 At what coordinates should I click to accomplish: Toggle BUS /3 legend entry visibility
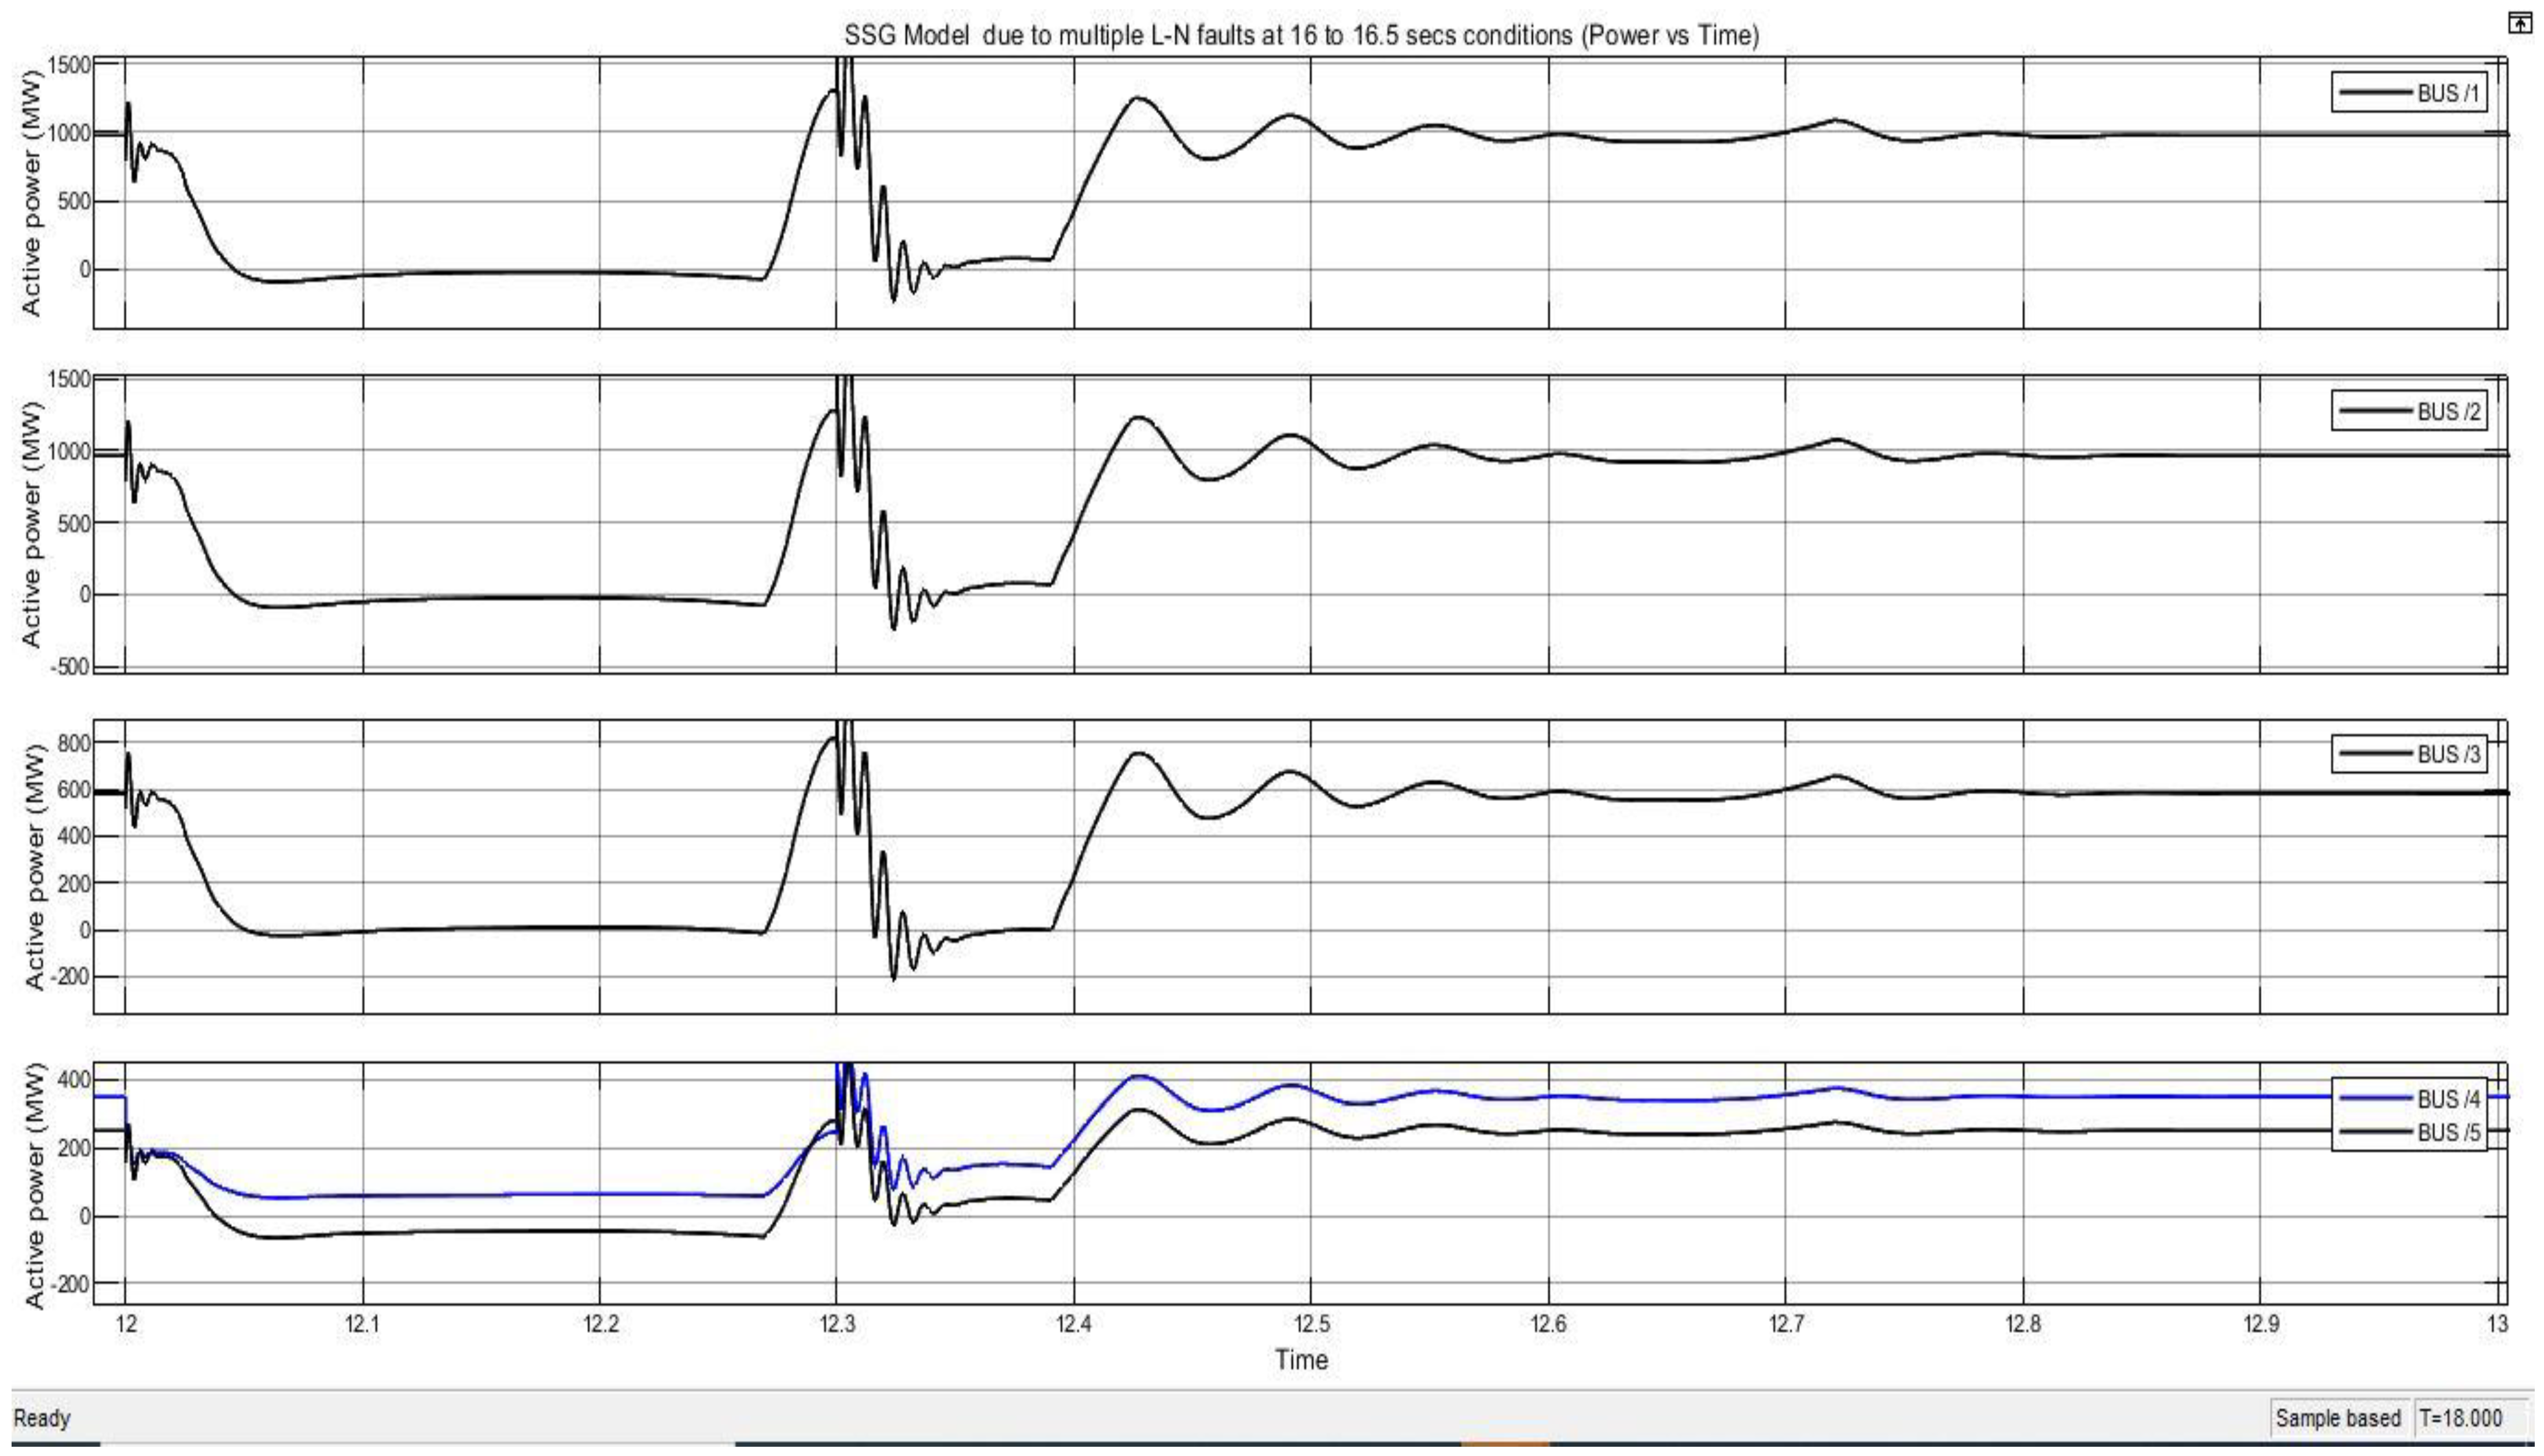[x=2448, y=754]
